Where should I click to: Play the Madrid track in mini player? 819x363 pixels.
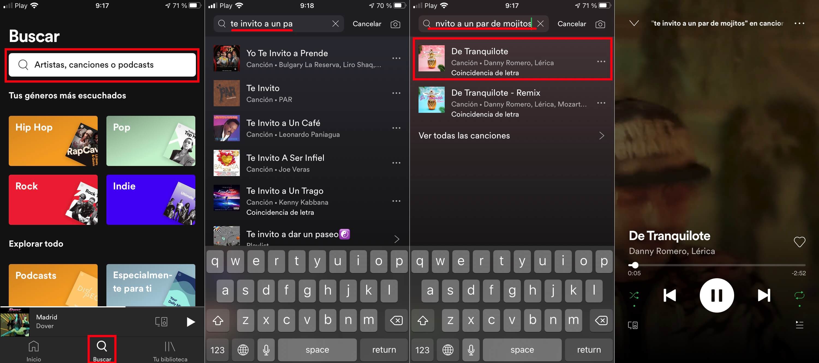pos(190,322)
